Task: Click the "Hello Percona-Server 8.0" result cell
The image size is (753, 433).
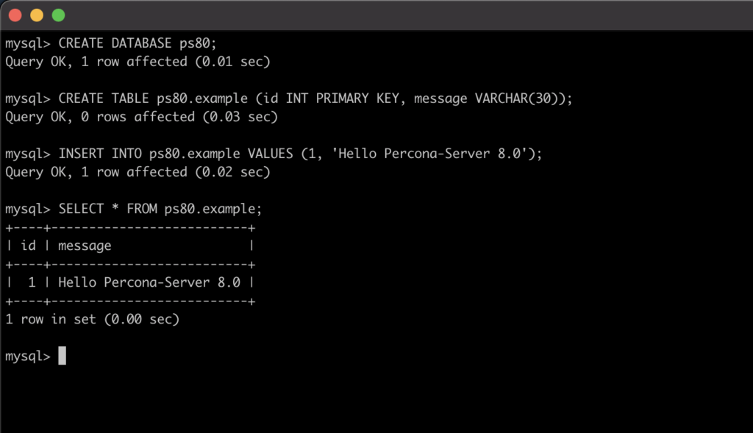Action: [x=149, y=282]
